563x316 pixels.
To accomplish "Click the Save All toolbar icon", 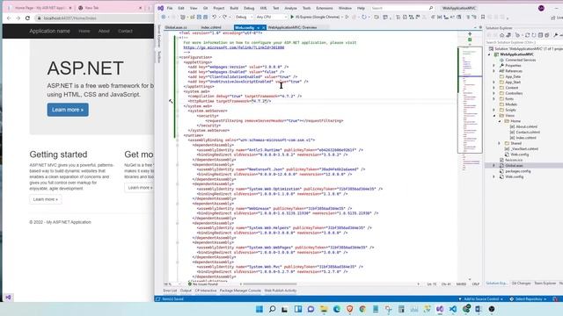I will point(205,17).
